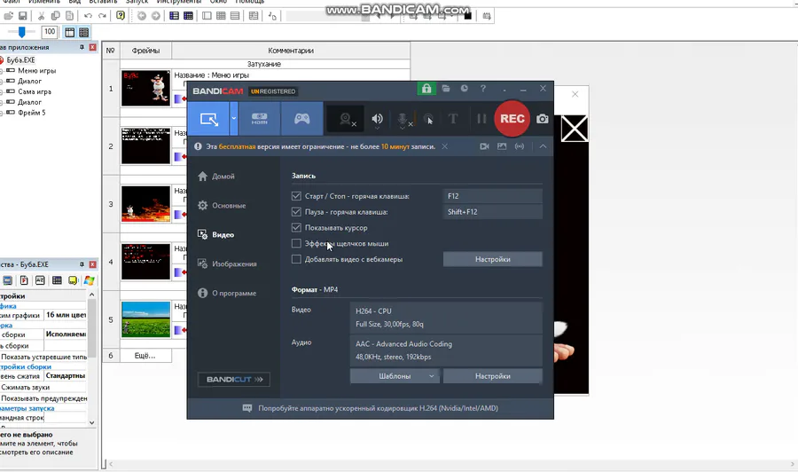Select Сама игра in project tree
This screenshot has height=472, width=798.
(34, 91)
